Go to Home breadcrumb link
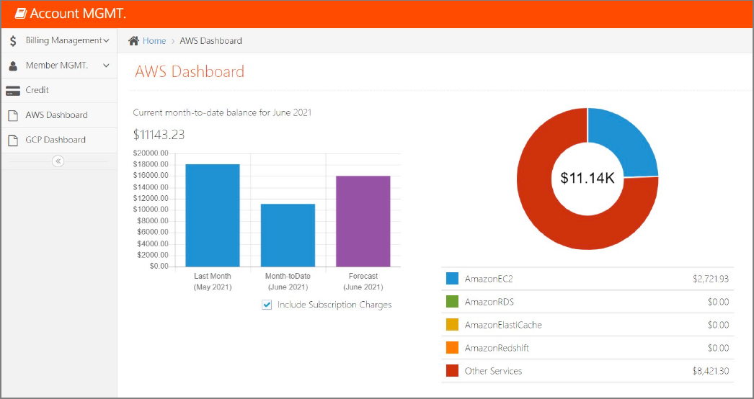The height and width of the screenshot is (399, 754). pyautogui.click(x=154, y=41)
